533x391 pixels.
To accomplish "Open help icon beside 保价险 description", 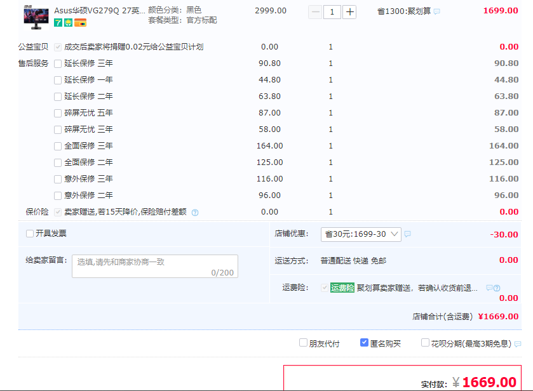I will coord(195,213).
